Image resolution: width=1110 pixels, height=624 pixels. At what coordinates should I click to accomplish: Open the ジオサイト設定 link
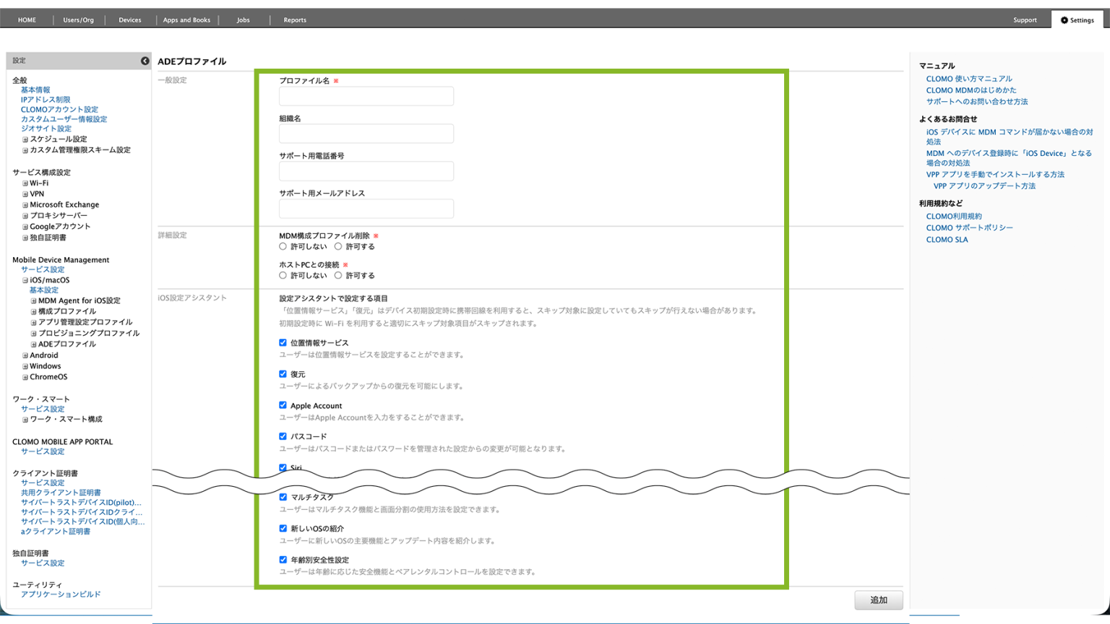46,129
